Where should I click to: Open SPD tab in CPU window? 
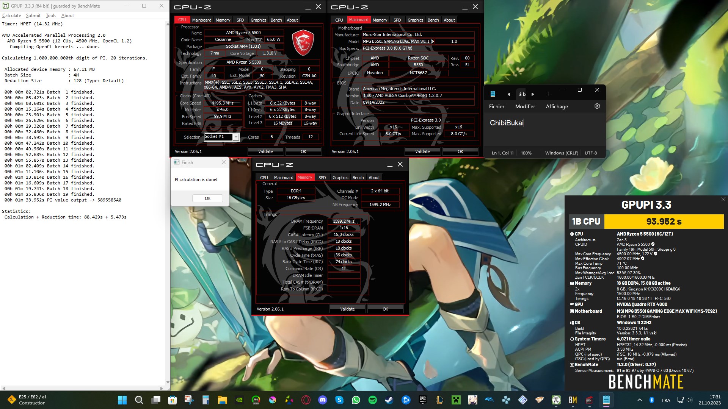click(x=240, y=20)
